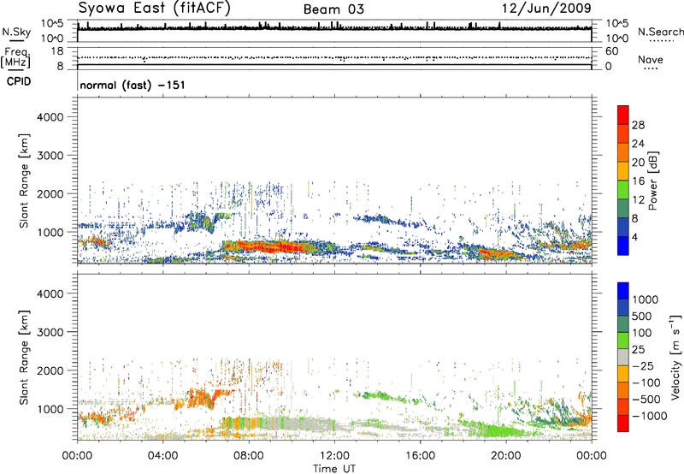Pick the light green 12–16 dB Power swatch
This screenshot has width=684, height=474.
click(623, 189)
